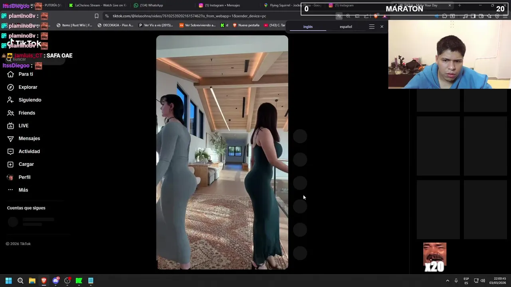Close the translate popup
Viewport: 511px width, 287px height.
point(382,27)
